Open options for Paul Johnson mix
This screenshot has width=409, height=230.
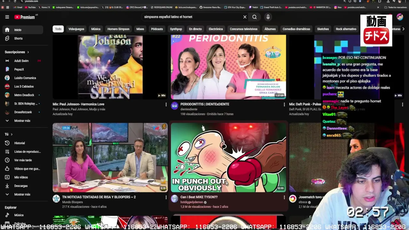pos(166,104)
